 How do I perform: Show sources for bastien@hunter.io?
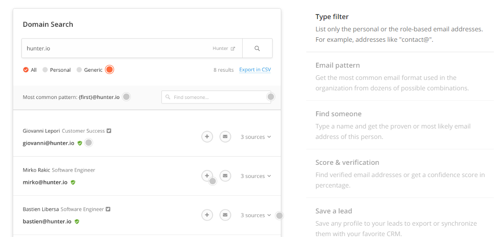[x=256, y=215]
